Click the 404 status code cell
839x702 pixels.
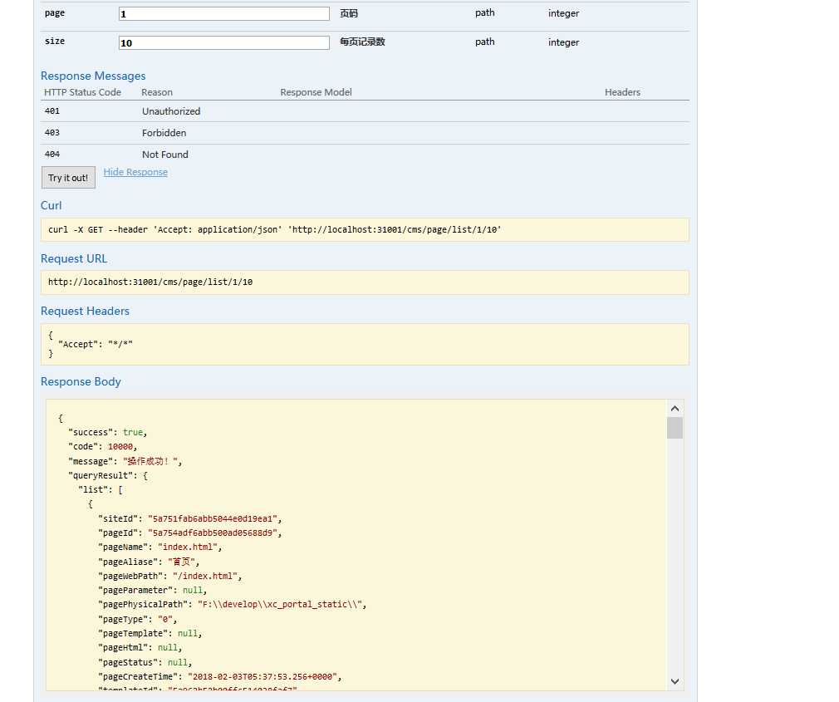[x=52, y=154]
